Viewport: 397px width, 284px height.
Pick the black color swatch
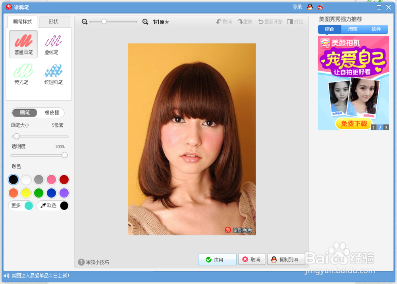tap(13, 180)
